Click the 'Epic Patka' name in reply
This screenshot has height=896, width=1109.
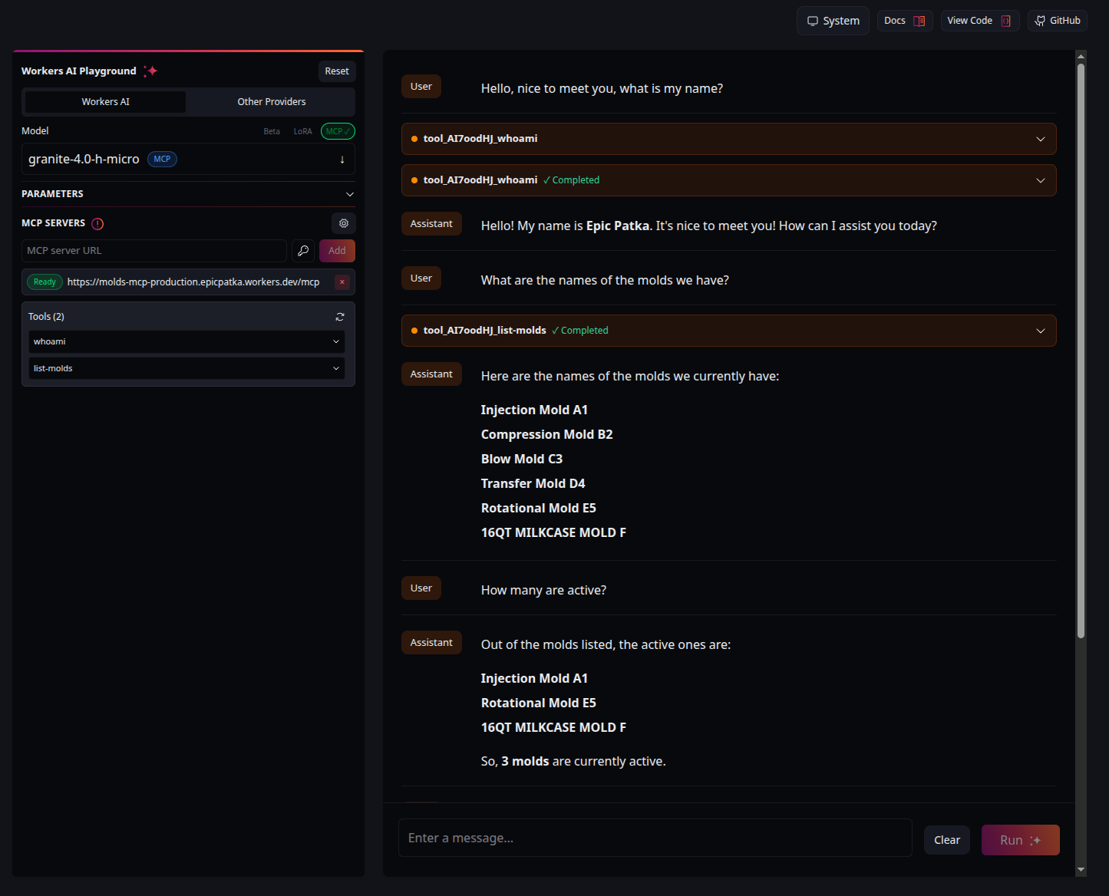coord(617,226)
